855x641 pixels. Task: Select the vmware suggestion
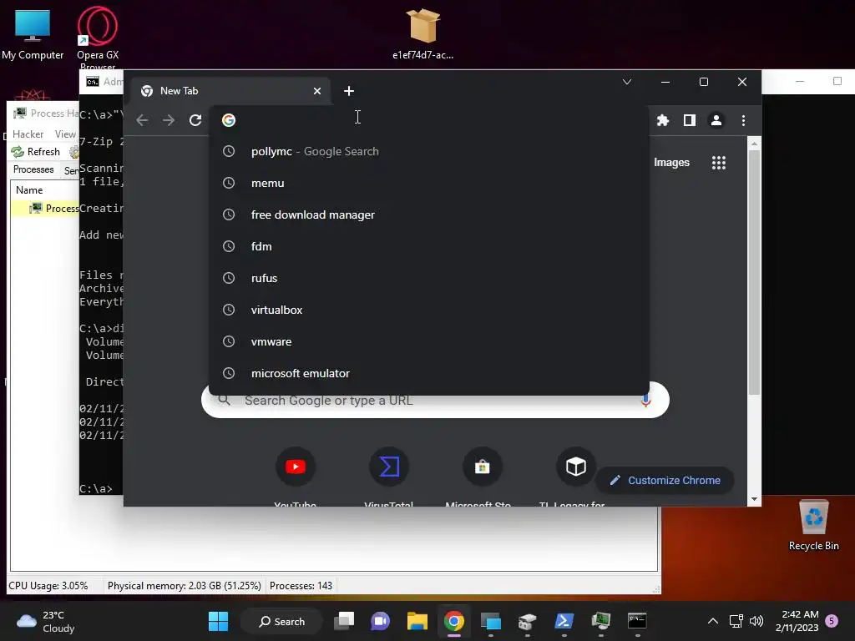coord(429,341)
